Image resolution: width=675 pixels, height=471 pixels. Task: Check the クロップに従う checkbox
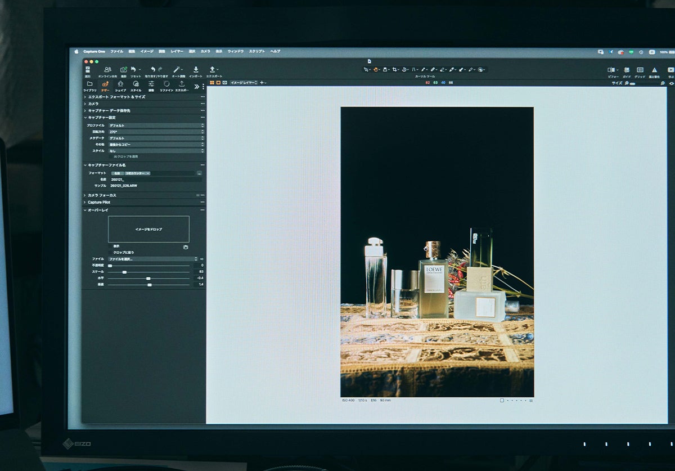click(110, 253)
